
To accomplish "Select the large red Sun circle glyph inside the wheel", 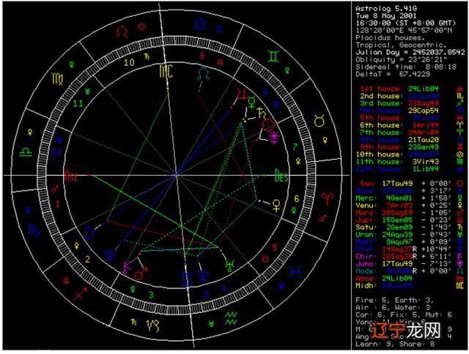I will [268, 125].
